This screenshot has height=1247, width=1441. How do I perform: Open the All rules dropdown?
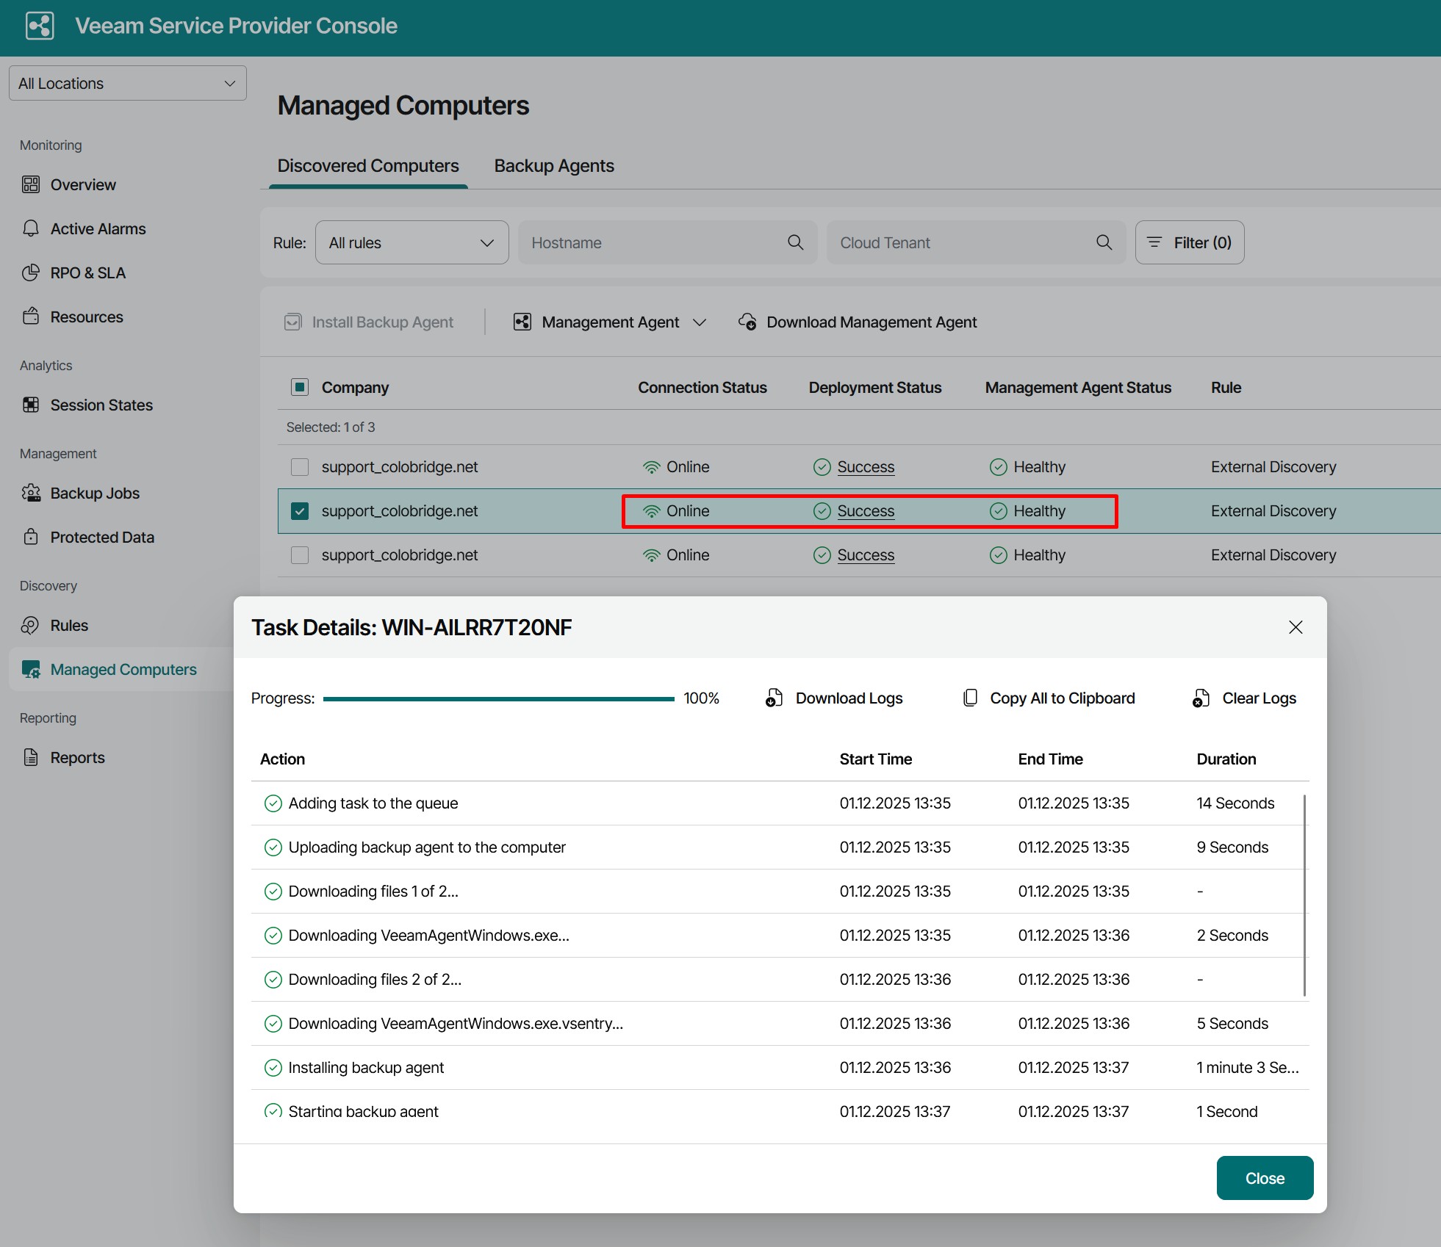412,242
